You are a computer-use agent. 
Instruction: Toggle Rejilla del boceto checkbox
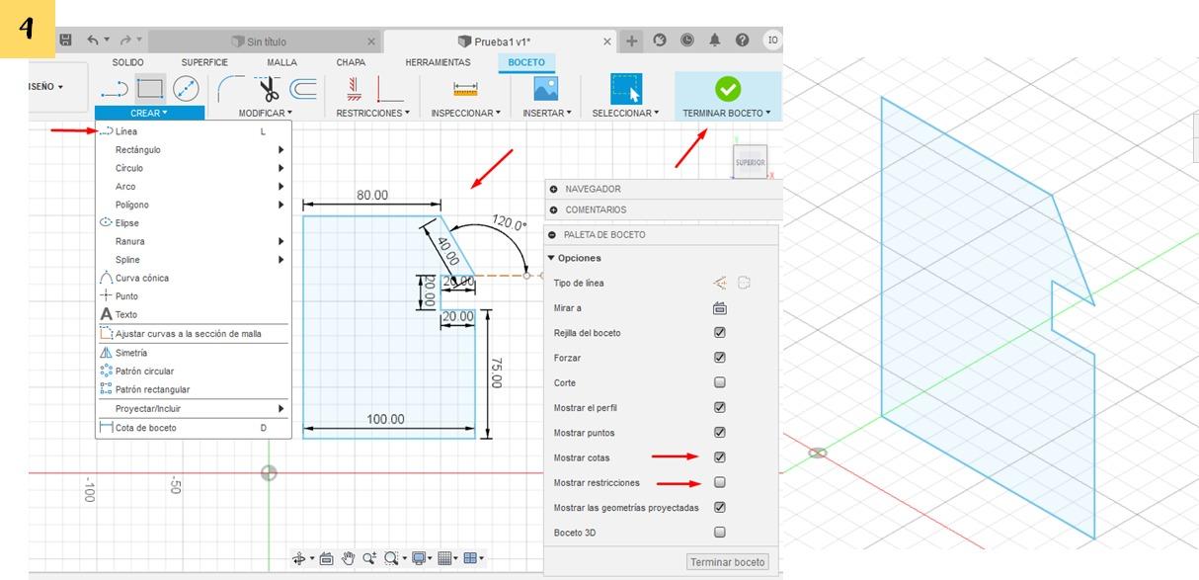[720, 333]
